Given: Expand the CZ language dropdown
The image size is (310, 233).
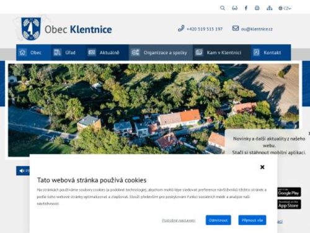Looking at the screenshot, I should [285, 8].
